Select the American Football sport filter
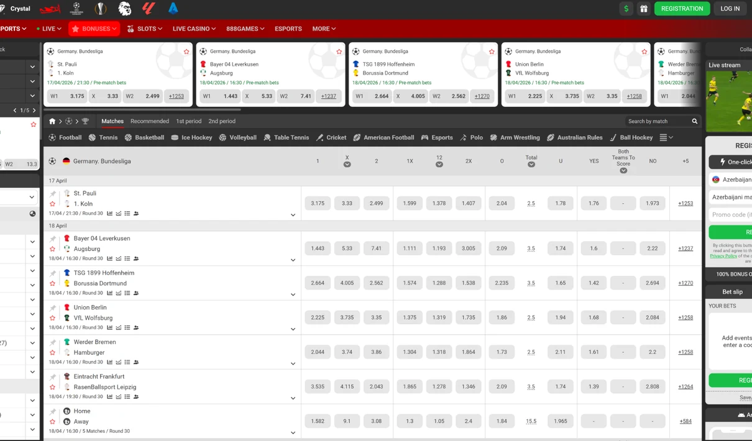The width and height of the screenshot is (752, 441). coord(383,137)
